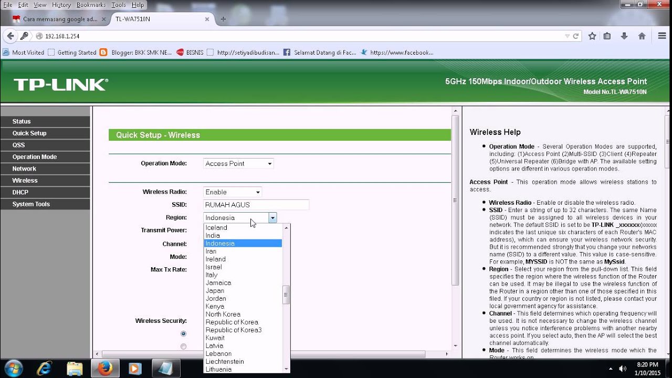The height and width of the screenshot is (378, 672).
Task: Click the system tray volume icon
Action: [623, 369]
